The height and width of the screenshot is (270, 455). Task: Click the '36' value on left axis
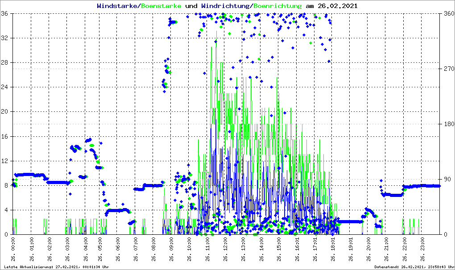click(5, 13)
